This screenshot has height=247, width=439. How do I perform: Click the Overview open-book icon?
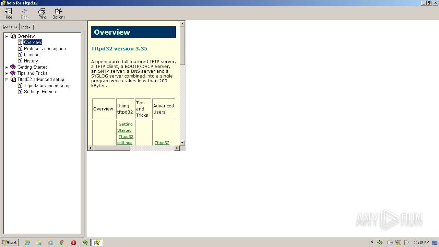coord(13,36)
